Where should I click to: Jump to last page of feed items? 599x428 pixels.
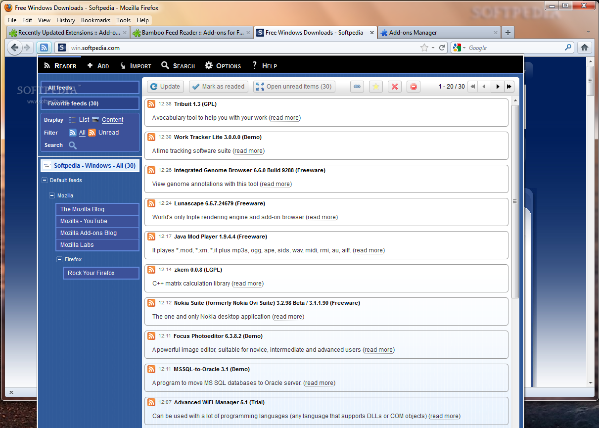[x=508, y=87]
